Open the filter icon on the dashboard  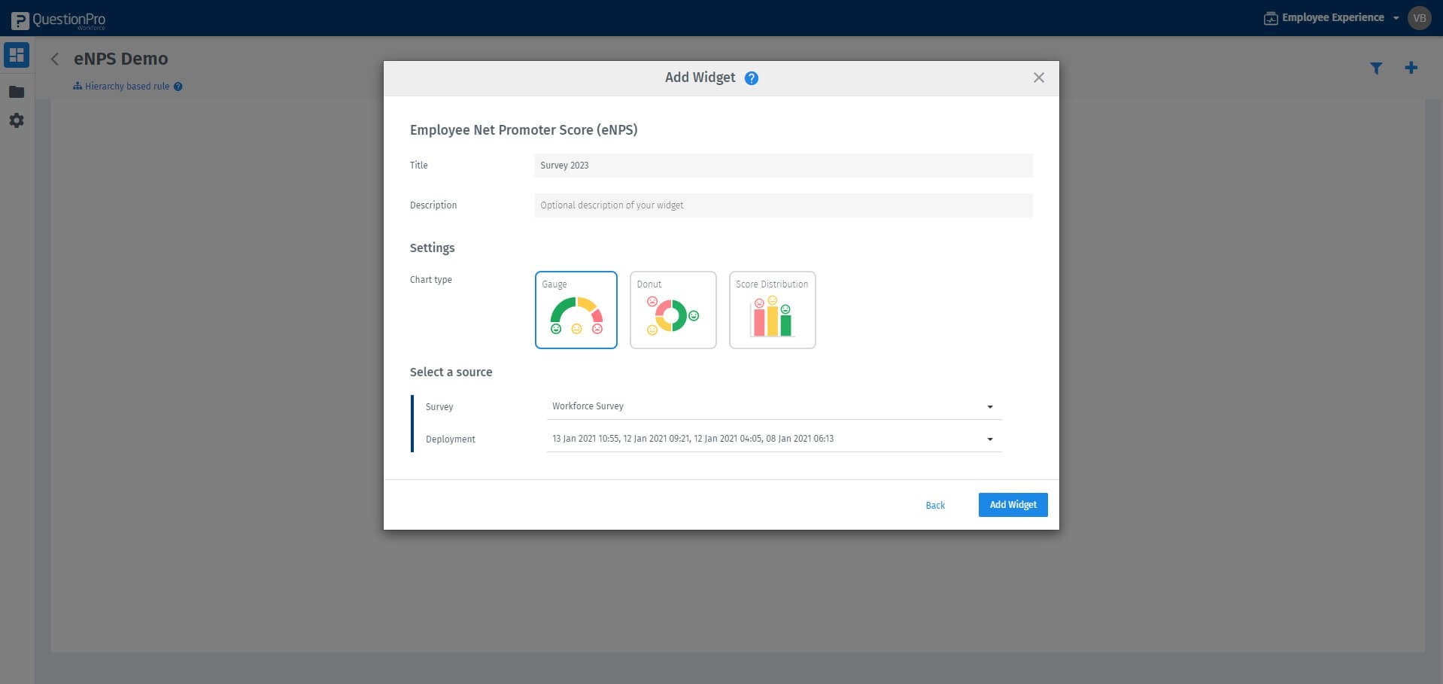[x=1376, y=68]
